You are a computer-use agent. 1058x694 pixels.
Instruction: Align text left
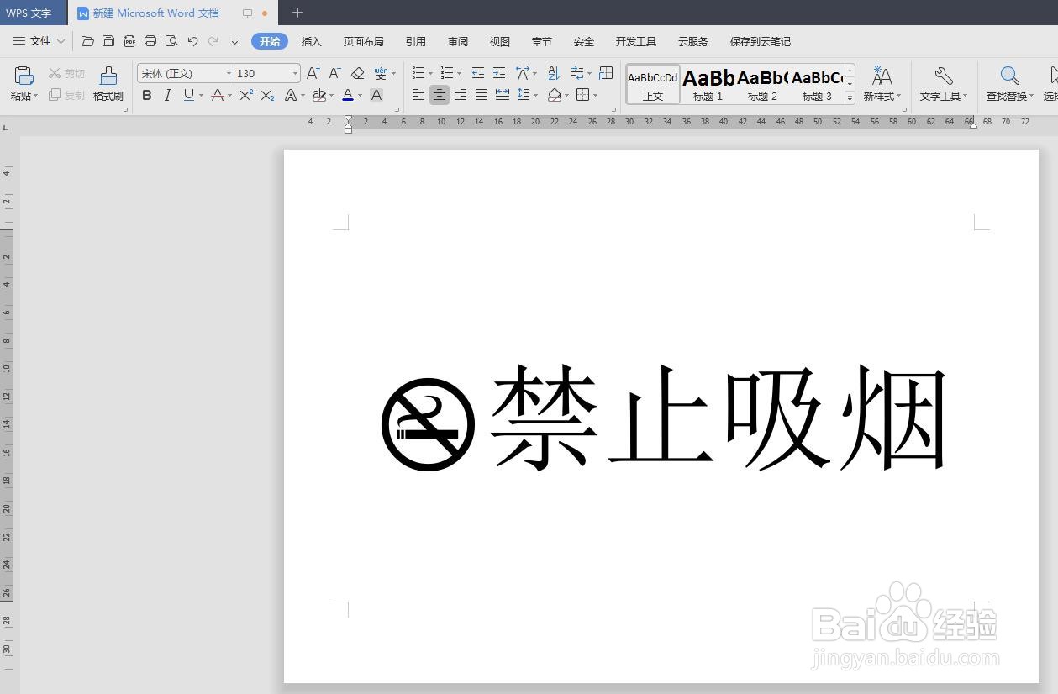pyautogui.click(x=418, y=95)
